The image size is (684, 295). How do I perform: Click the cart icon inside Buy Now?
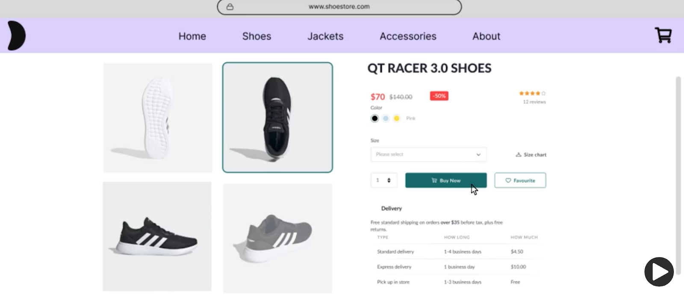tap(434, 180)
